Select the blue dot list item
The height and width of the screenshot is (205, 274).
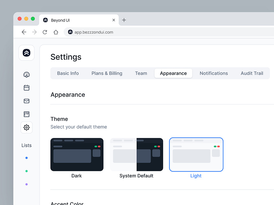point(26,158)
